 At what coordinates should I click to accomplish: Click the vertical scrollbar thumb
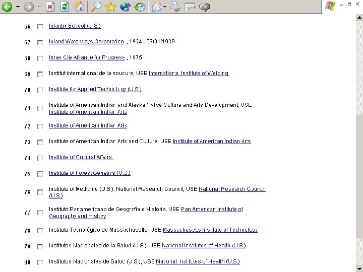(359, 175)
